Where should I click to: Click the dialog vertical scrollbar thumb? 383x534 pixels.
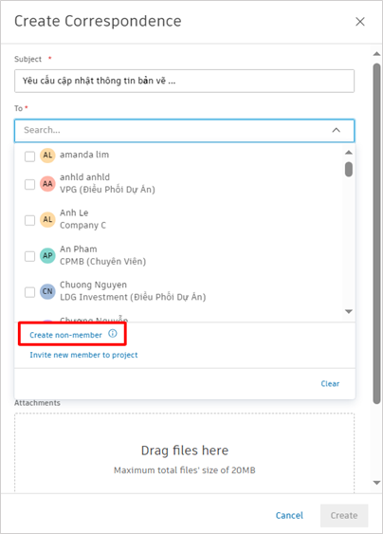376,233
